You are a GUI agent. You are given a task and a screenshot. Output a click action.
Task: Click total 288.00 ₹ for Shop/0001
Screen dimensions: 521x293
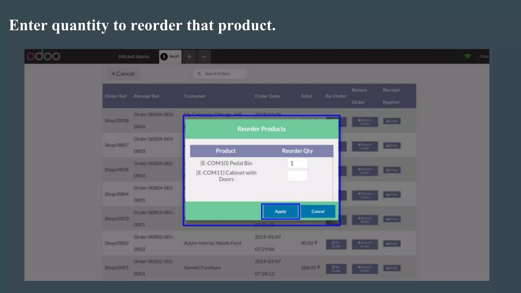coord(310,268)
